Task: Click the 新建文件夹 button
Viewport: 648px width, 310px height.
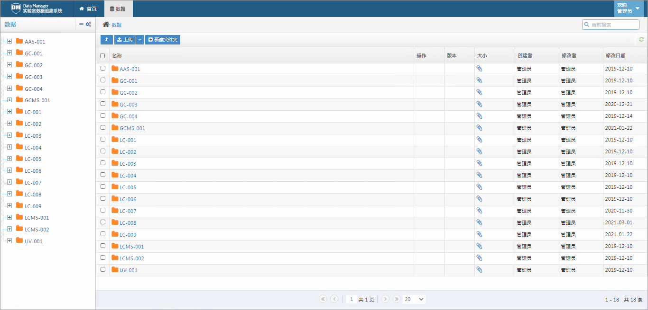Action: point(163,40)
